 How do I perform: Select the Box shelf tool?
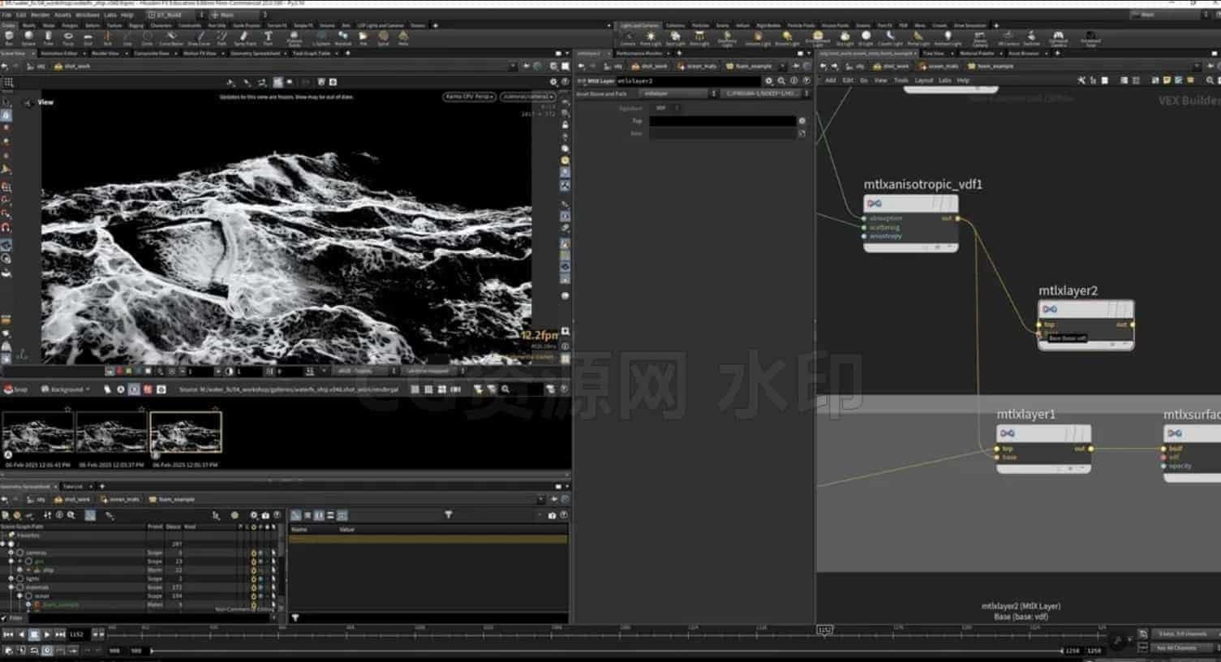(x=9, y=37)
